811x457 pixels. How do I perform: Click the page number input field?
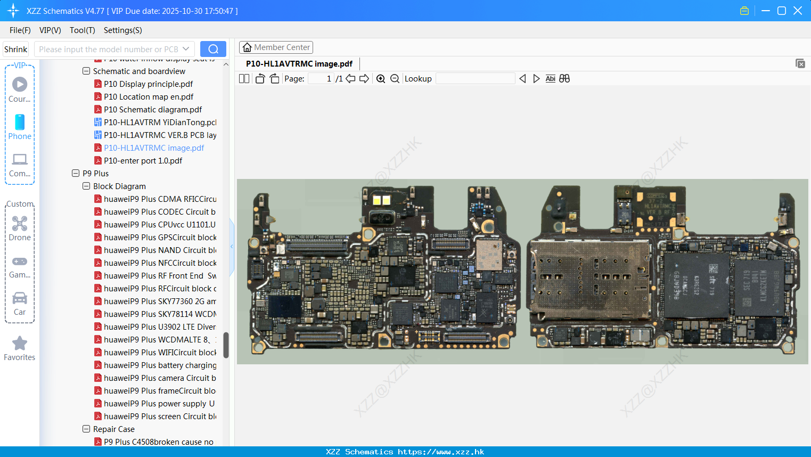click(x=320, y=78)
